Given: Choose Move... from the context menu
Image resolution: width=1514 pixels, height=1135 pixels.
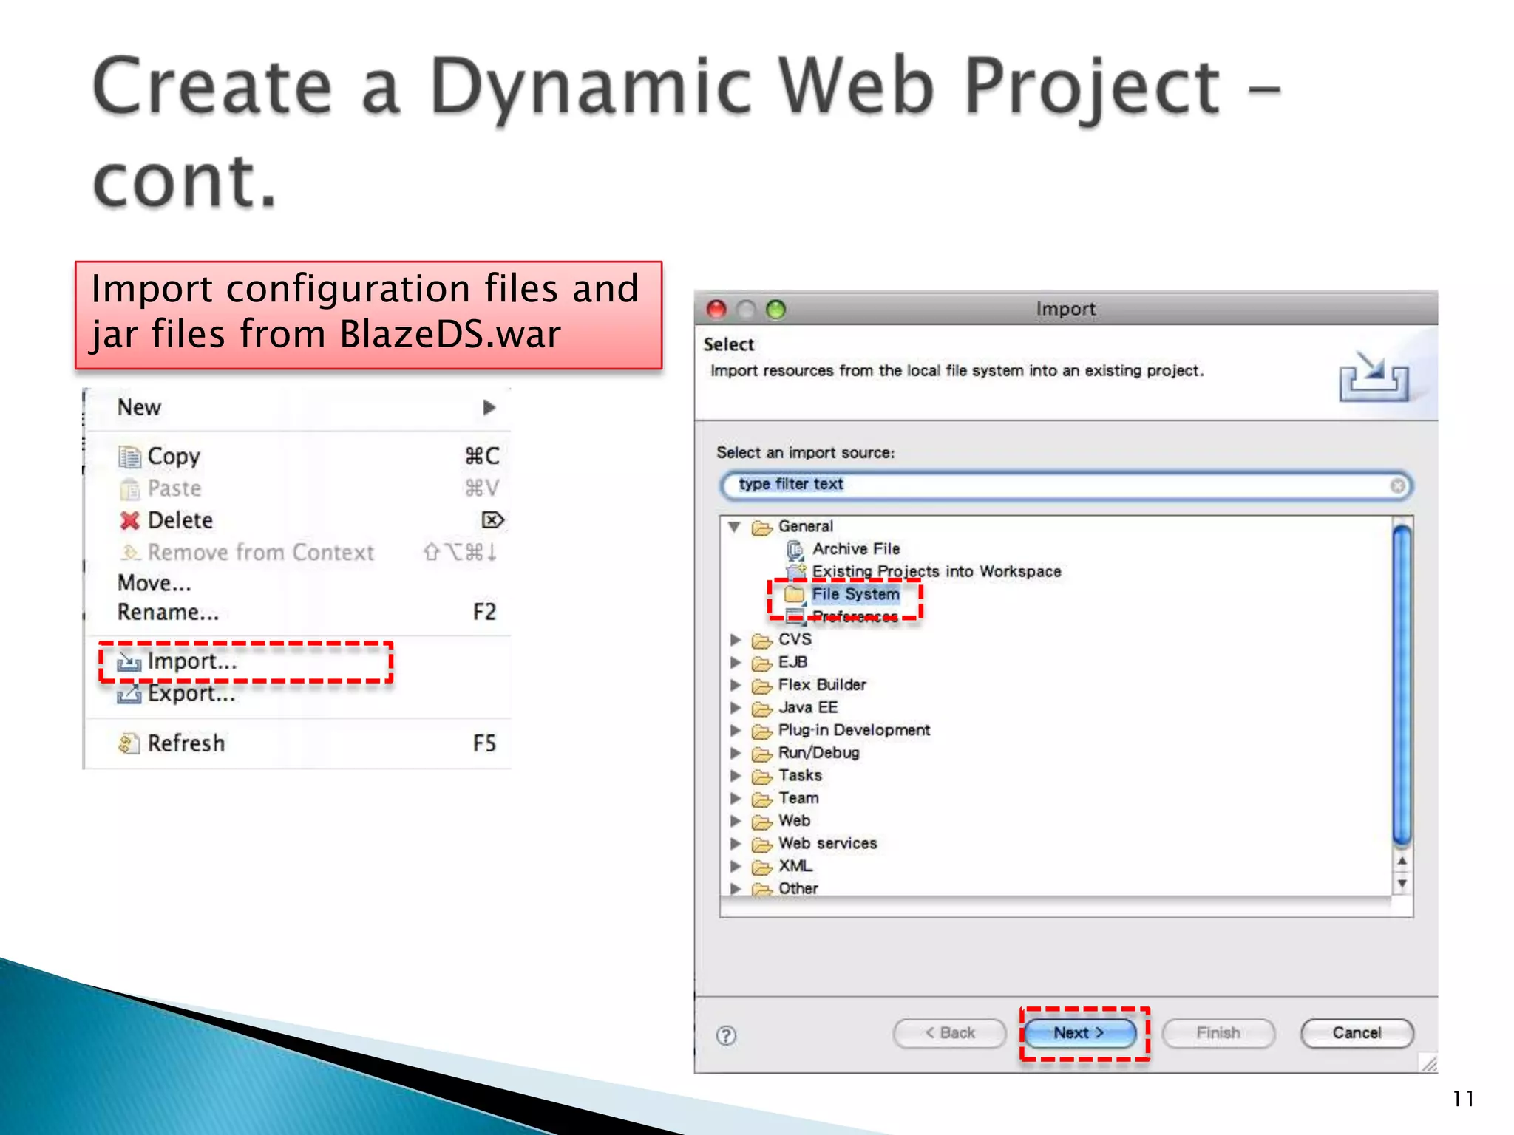Looking at the screenshot, I should point(299,583).
